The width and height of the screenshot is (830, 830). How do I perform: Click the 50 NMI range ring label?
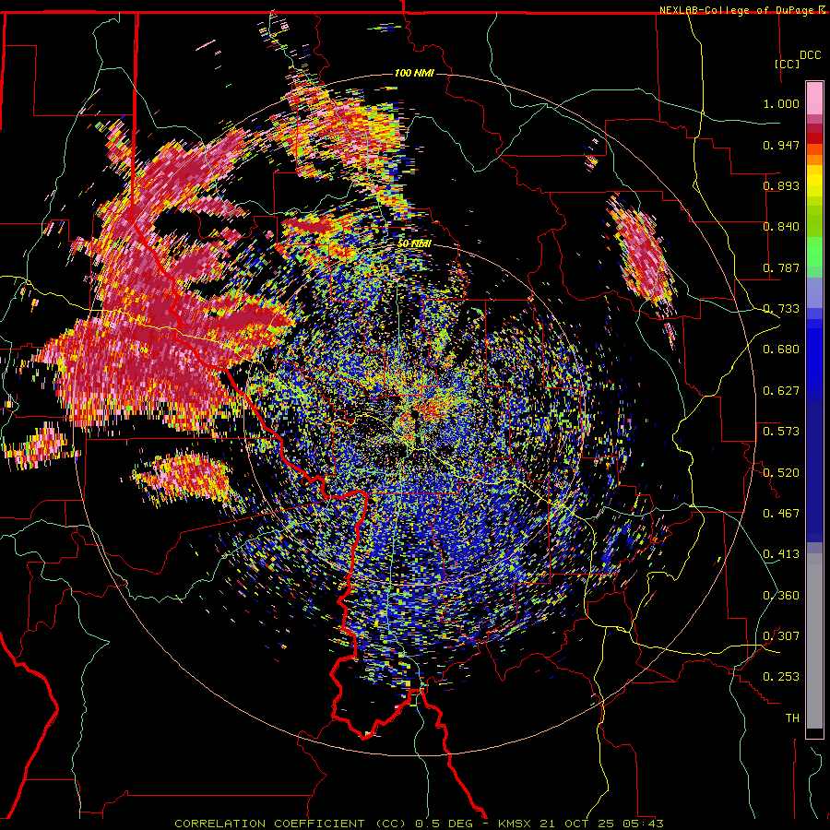coord(414,244)
